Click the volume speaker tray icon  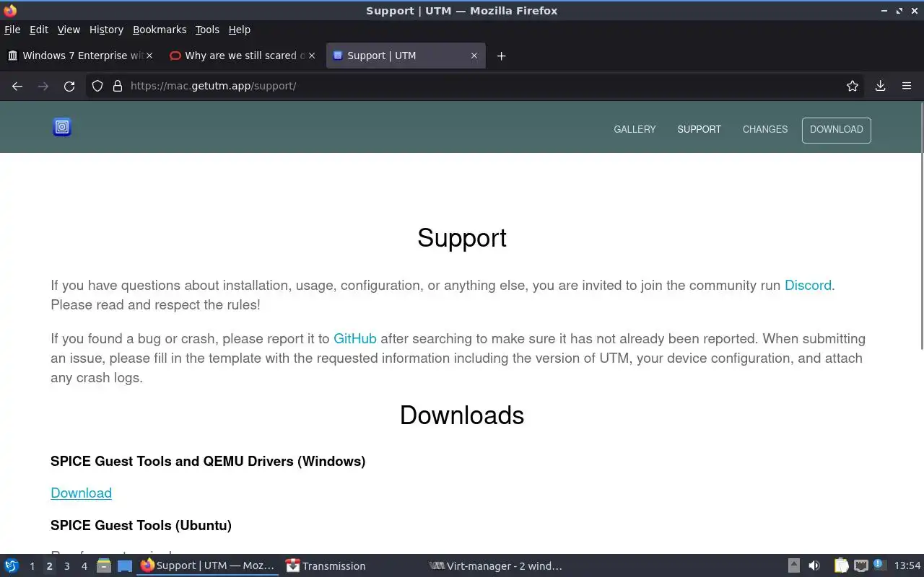[x=814, y=566]
